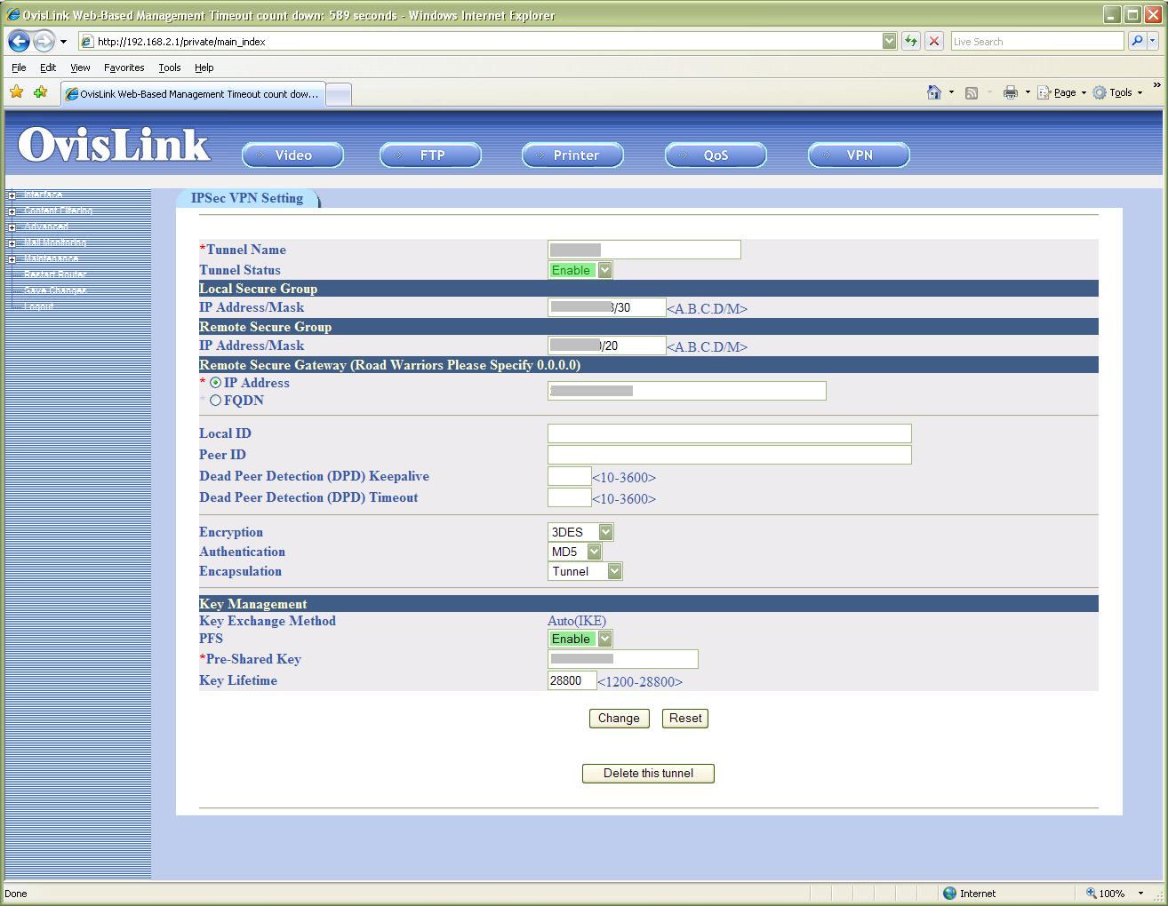1168x906 pixels.
Task: Open the Tools gear menu in command bar
Action: (x=1117, y=92)
